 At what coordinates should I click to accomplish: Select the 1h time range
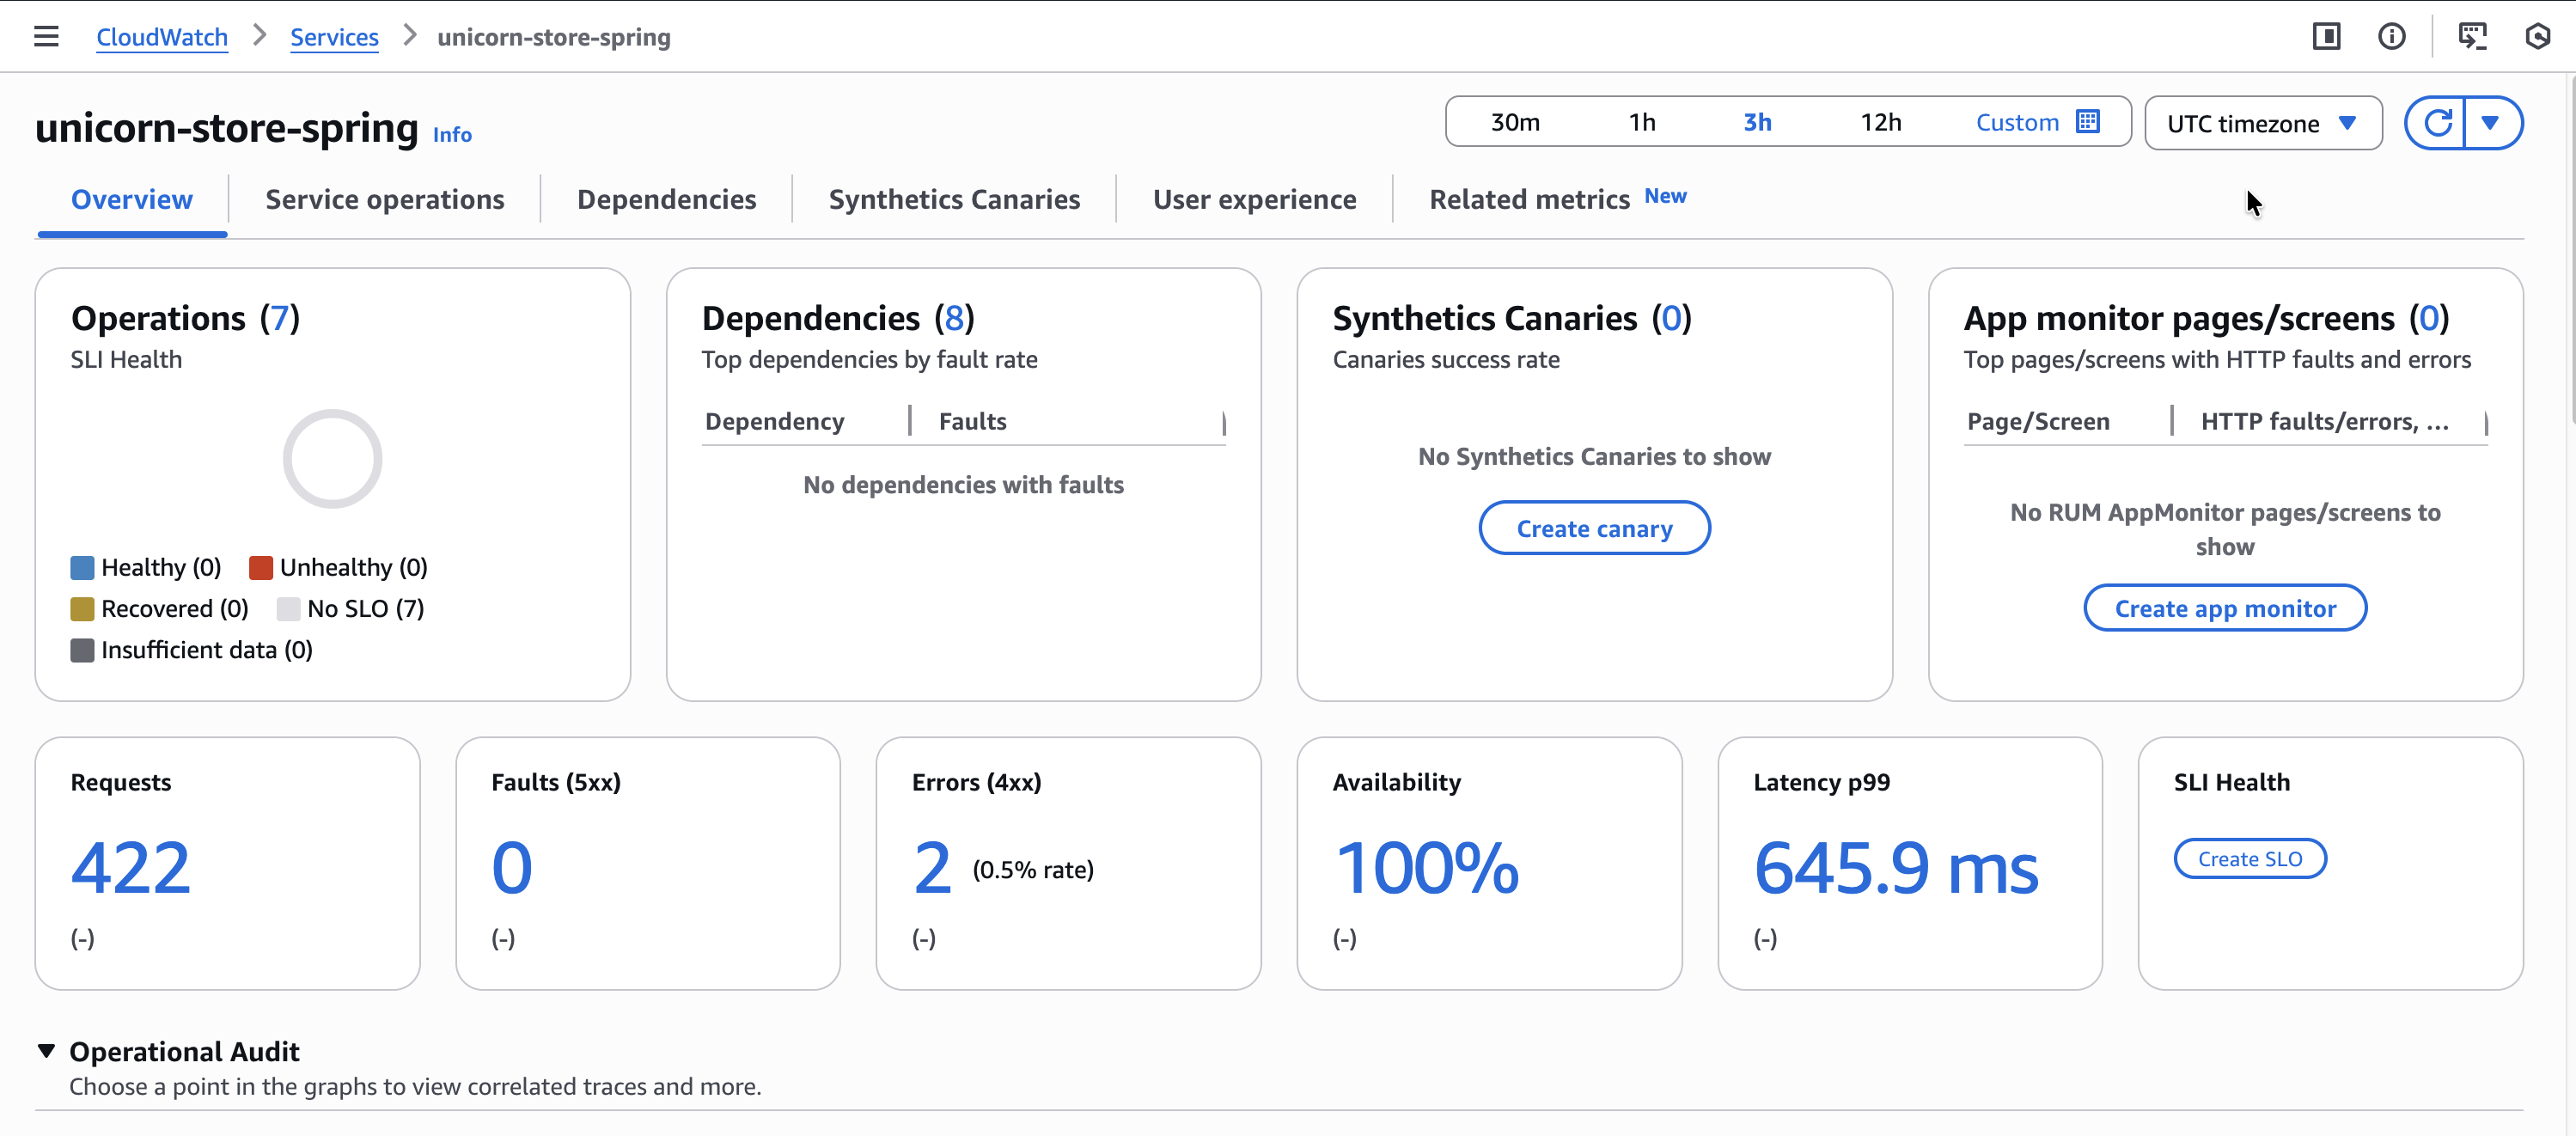click(x=1641, y=122)
